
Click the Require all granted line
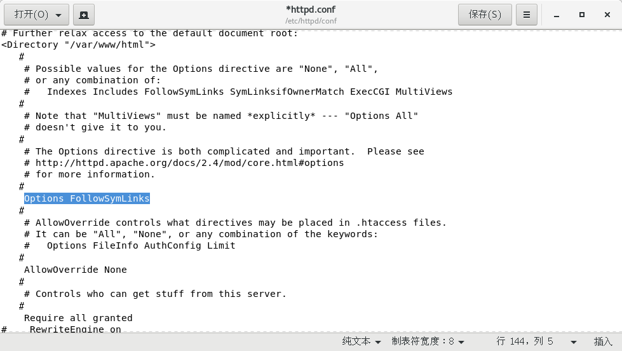pyautogui.click(x=78, y=318)
